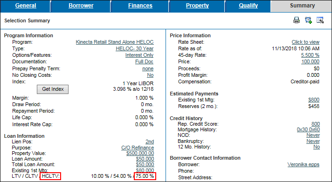Click the print icon

(x=297, y=20)
